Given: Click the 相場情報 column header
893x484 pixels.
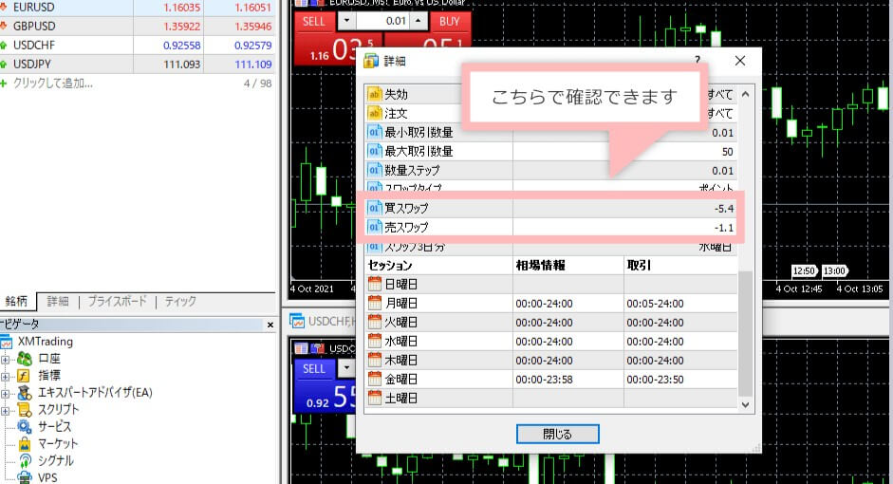Looking at the screenshot, I should click(x=540, y=266).
